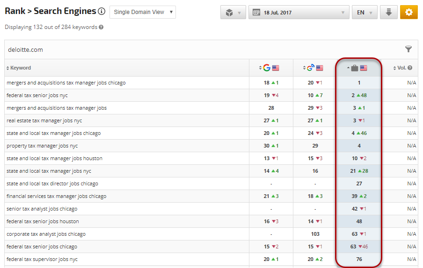Change language using the EN dropdown
Screen dimensions: 423x268
[x=364, y=13]
